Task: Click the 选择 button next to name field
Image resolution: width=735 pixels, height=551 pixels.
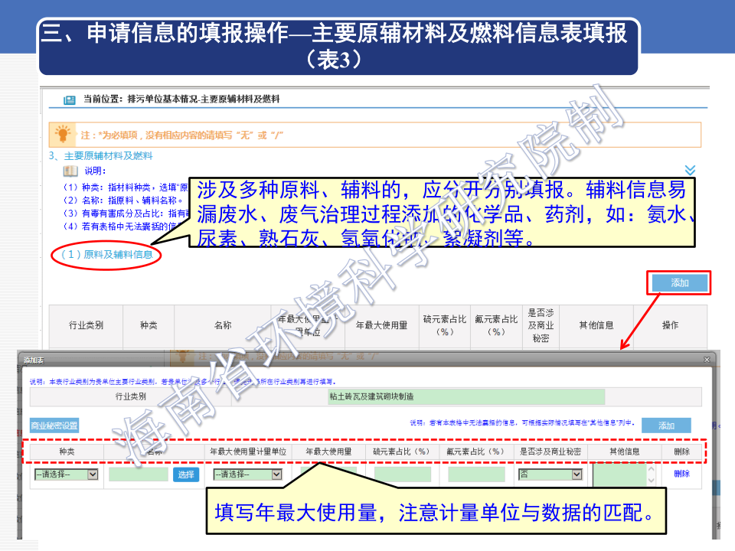Action: (186, 474)
